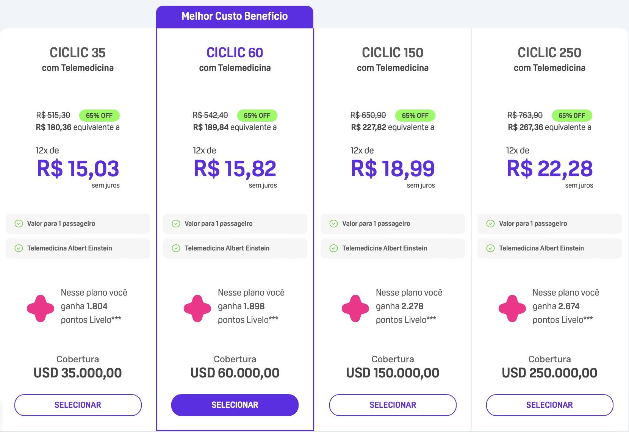Click the Melhor Custo Benefício banner
629x432 pixels.
pos(235,17)
